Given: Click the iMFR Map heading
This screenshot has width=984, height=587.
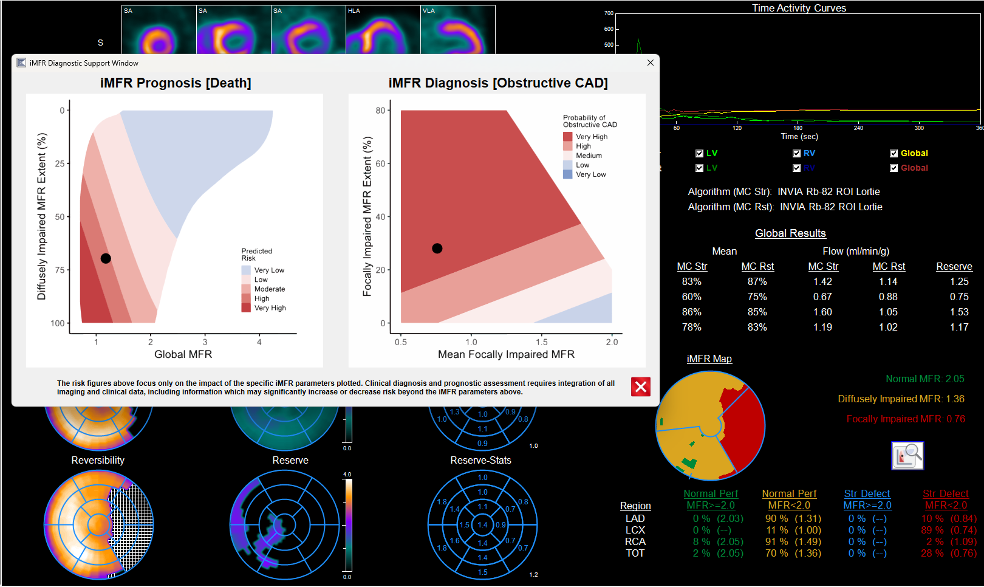Looking at the screenshot, I should 709,359.
